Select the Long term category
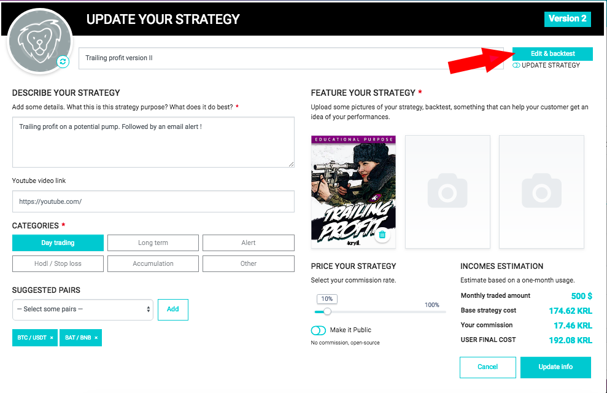The width and height of the screenshot is (607, 393). point(153,243)
